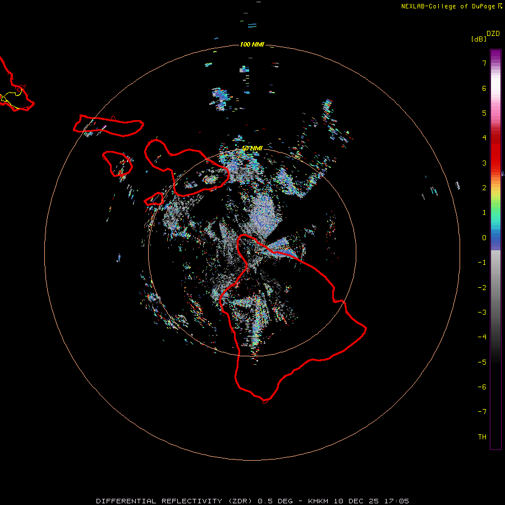
Task: Click the DZD legend title
Action: (493, 34)
